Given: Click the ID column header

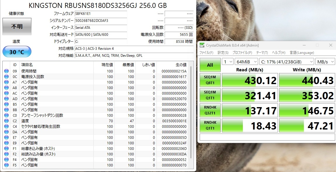Looking at the screenshot, I should tap(15, 65).
